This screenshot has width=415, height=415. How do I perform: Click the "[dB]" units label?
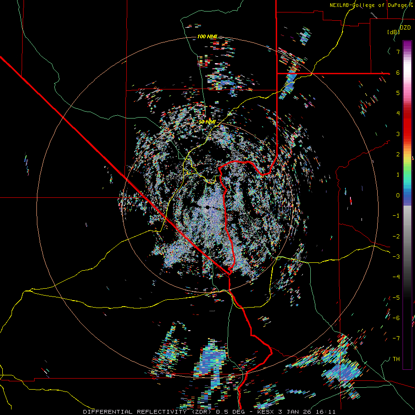[x=393, y=32]
